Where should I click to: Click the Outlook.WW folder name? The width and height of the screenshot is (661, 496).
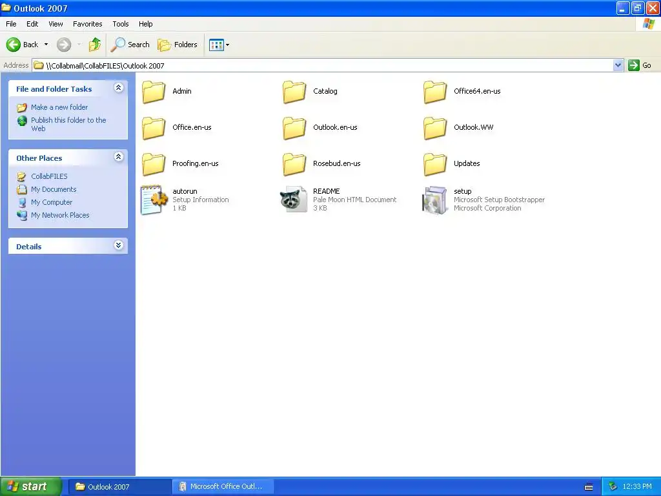click(x=473, y=127)
